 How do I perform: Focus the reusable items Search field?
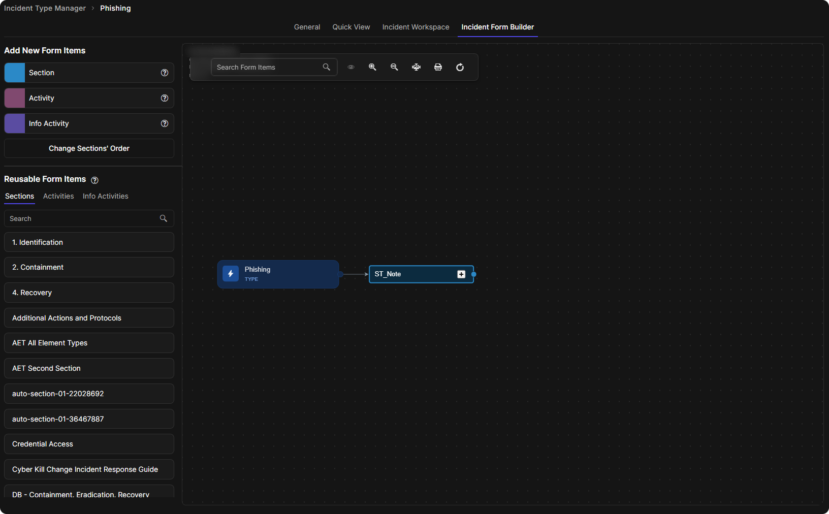[89, 218]
